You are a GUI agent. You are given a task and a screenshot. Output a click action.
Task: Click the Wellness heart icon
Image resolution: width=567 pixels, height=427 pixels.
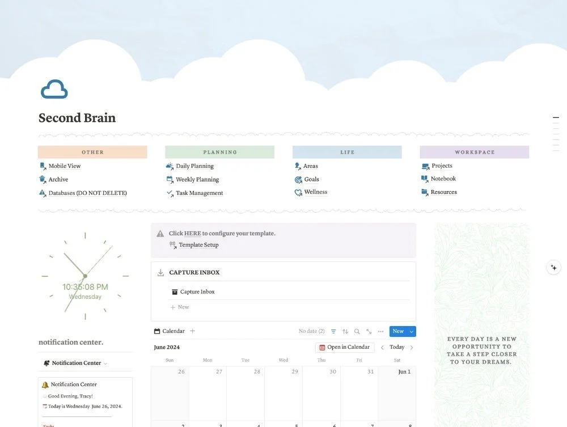click(x=298, y=192)
